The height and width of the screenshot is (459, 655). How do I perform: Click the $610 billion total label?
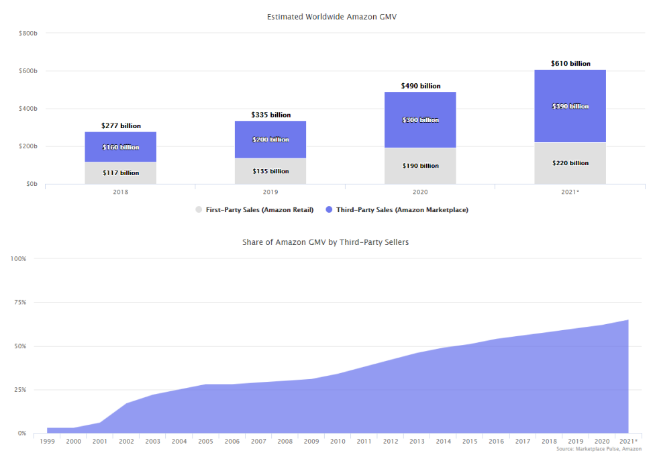click(570, 64)
